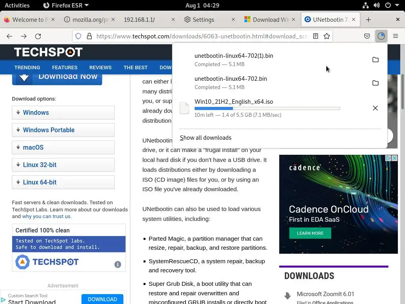This screenshot has width=405, height=304.
Task: Click the padlock site information icon
Action: click(89, 36)
